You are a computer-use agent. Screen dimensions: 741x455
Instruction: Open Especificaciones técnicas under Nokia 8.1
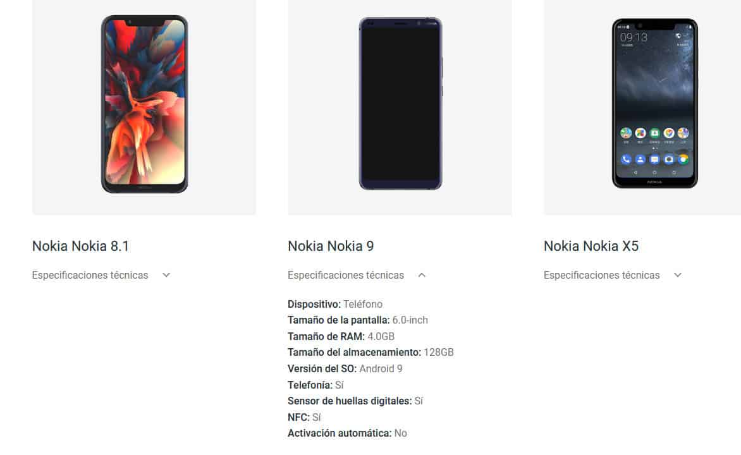click(90, 275)
